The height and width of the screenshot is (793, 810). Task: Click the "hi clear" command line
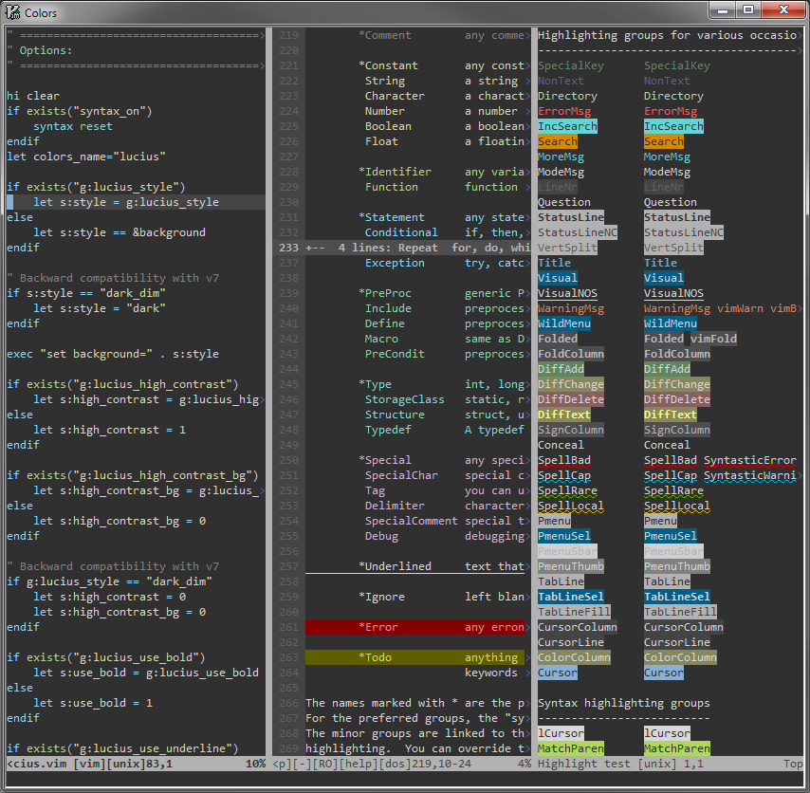(x=32, y=96)
